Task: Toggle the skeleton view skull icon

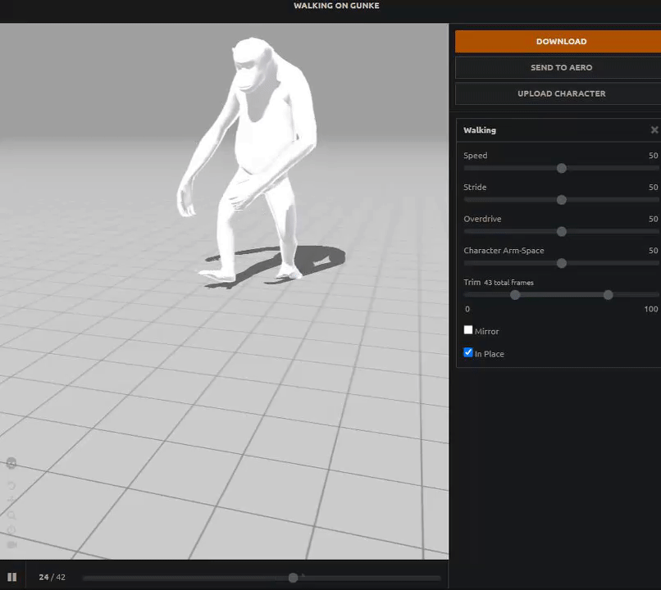Action: coord(11,463)
